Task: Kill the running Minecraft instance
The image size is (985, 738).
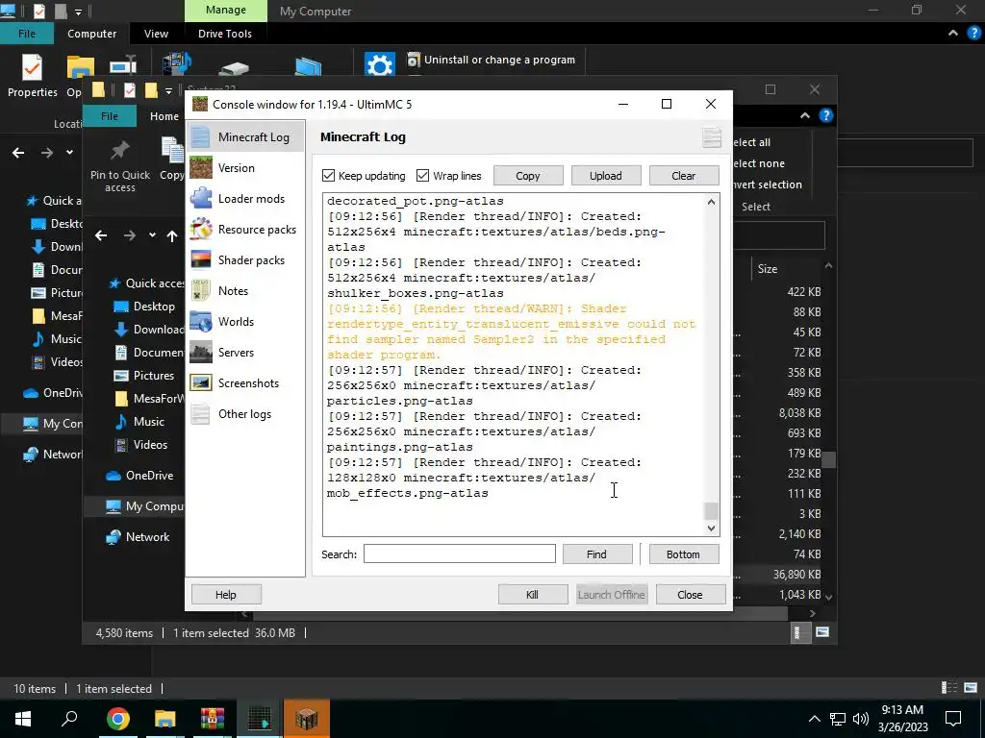Action: [x=533, y=594]
